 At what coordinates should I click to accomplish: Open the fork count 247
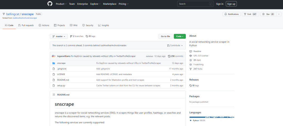254,14
